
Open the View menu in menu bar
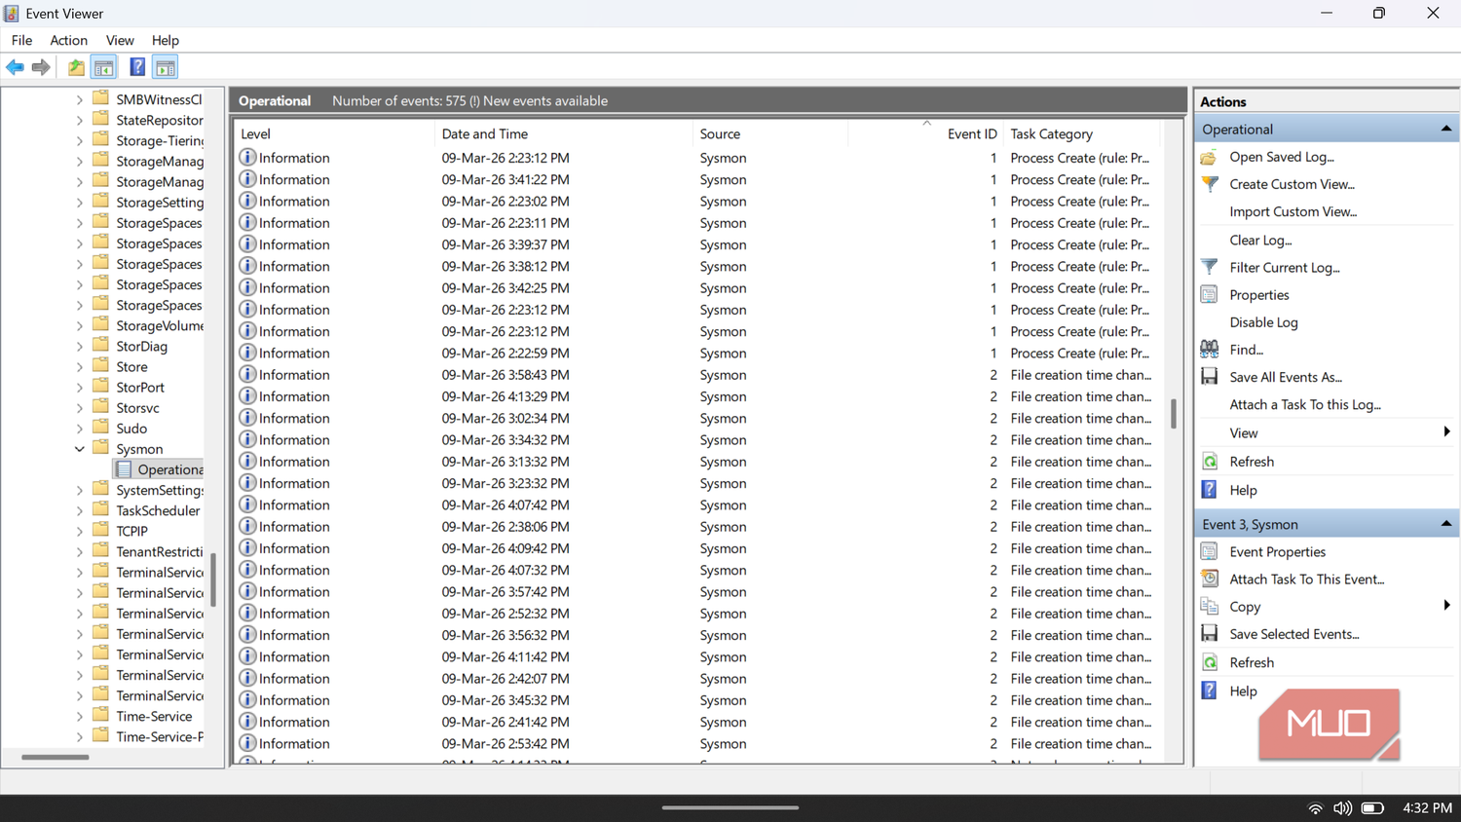(120, 40)
